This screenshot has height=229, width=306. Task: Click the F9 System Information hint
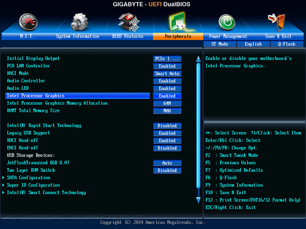pos(234,185)
